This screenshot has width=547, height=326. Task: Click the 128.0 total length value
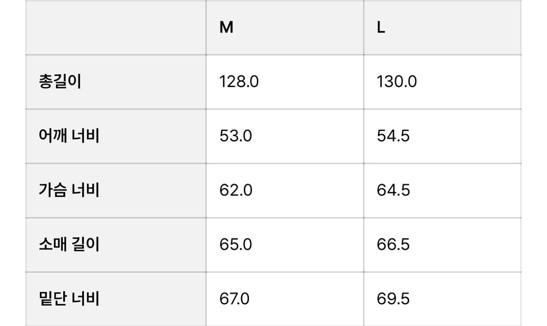click(239, 81)
